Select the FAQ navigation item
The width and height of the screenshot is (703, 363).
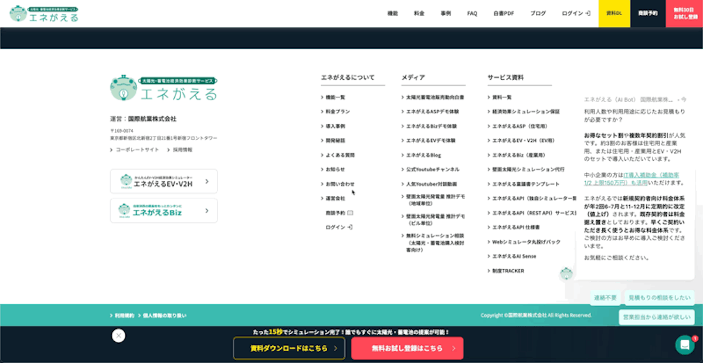coord(472,13)
